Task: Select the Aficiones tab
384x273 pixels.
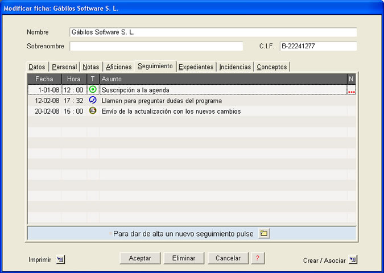Action: coord(119,67)
